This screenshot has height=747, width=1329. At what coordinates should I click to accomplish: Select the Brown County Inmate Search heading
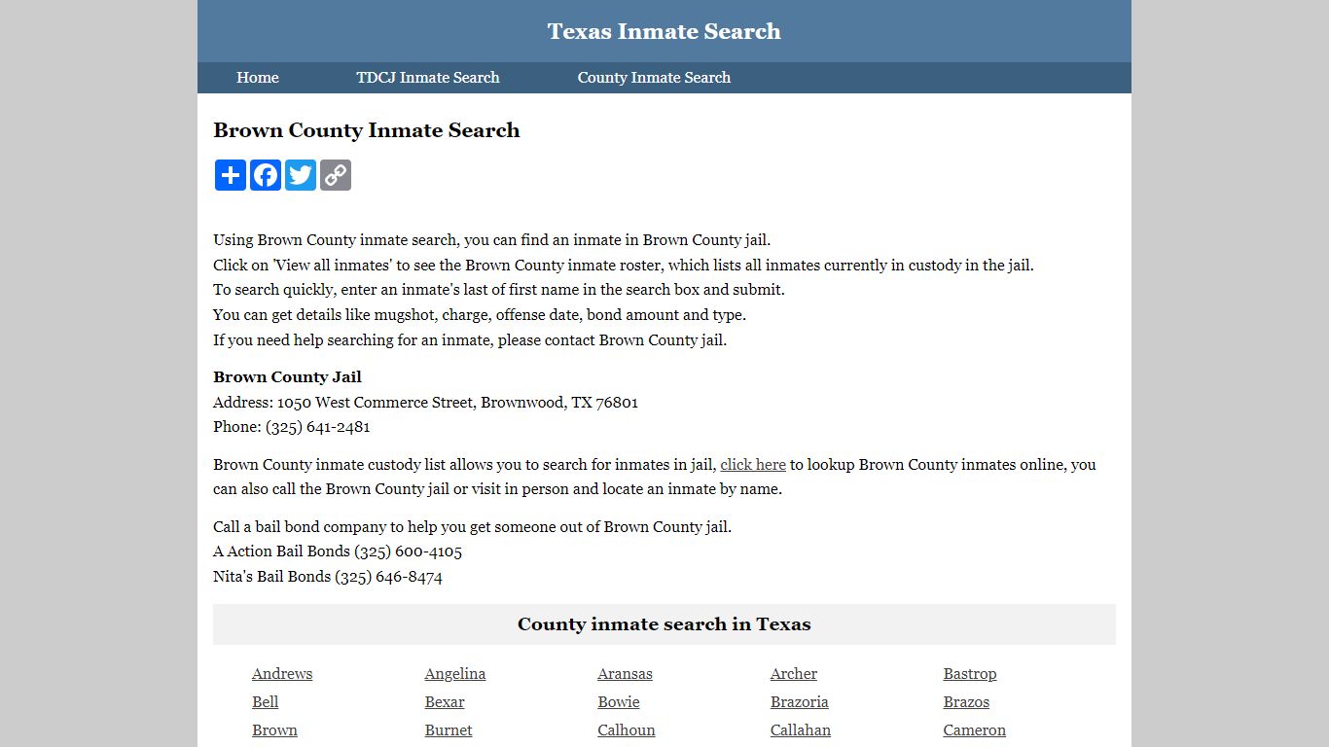pyautogui.click(x=367, y=130)
